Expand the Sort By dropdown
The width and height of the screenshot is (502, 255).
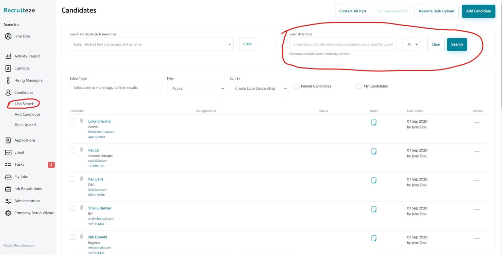259,88
